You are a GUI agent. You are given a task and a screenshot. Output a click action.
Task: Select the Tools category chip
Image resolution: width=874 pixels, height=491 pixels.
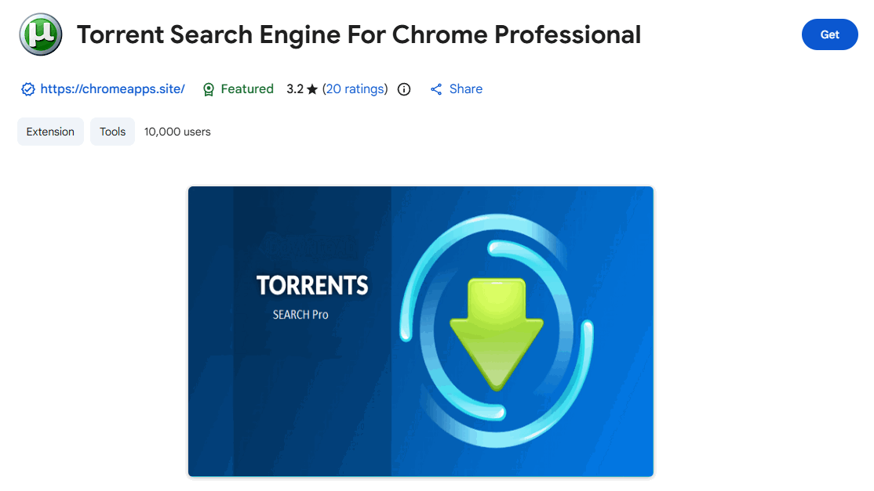point(112,132)
